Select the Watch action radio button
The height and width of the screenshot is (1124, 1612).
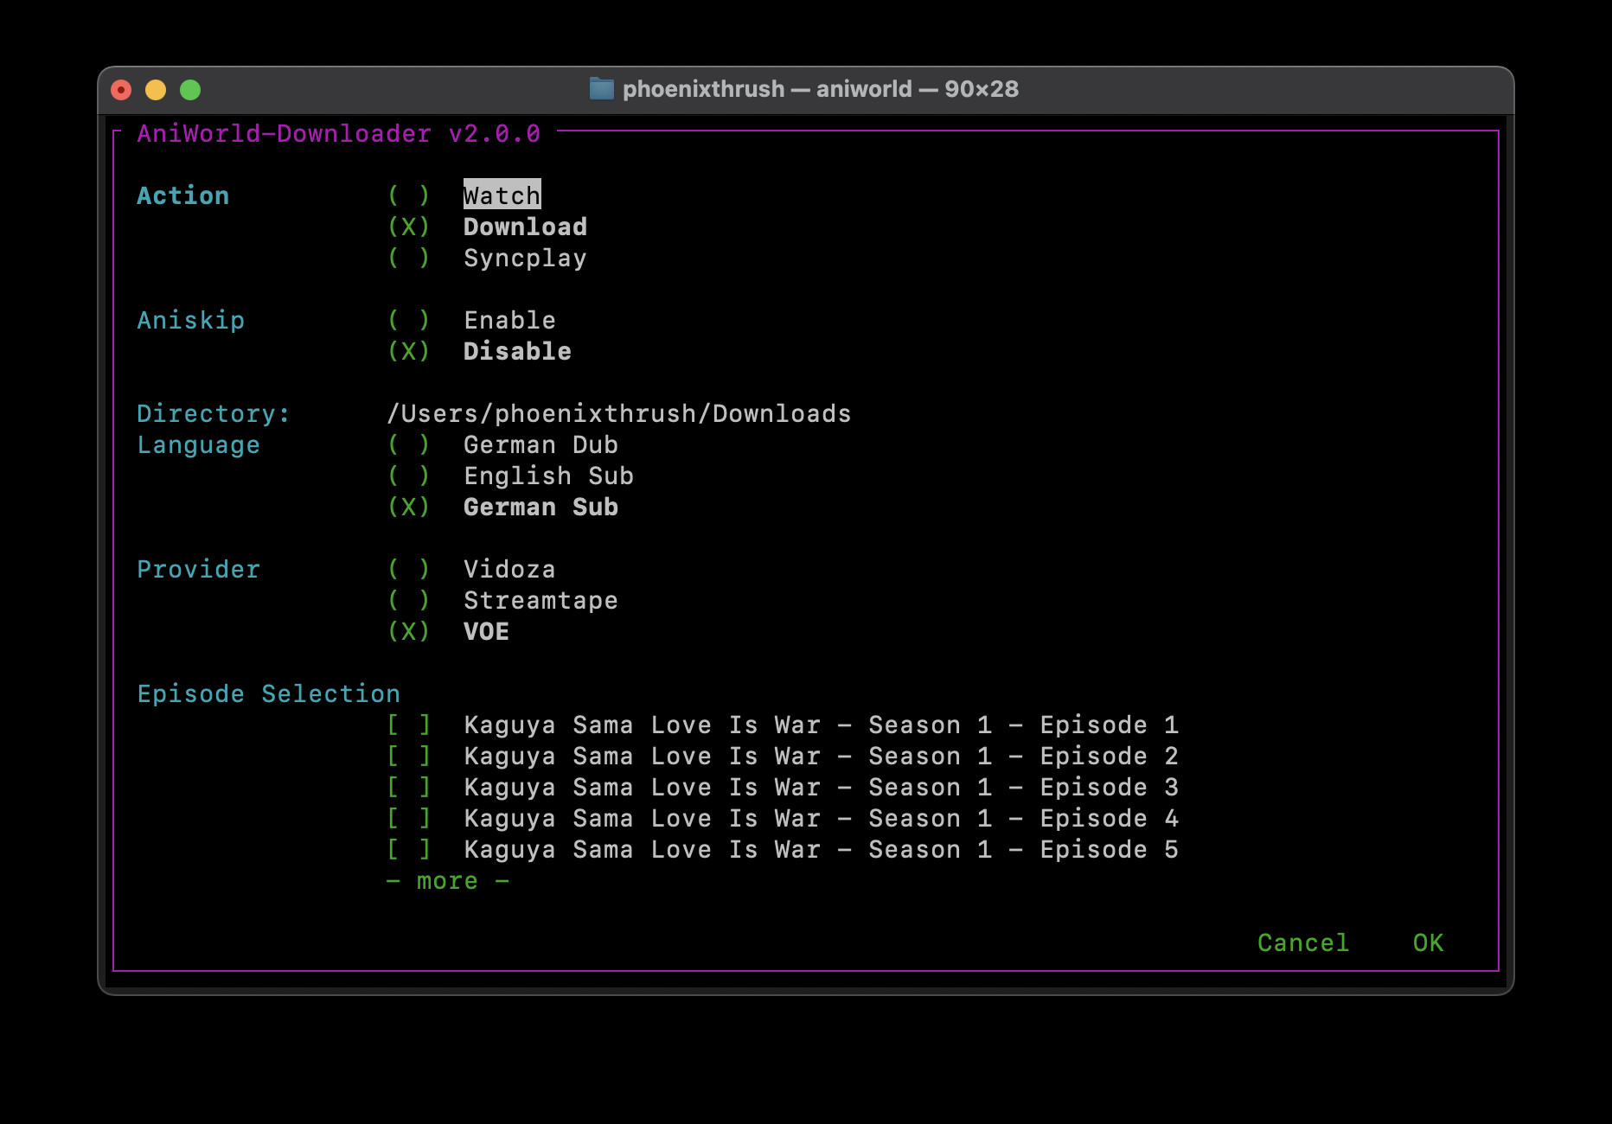[408, 196]
